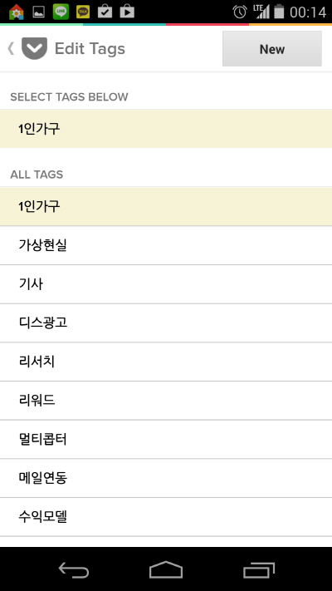Viewport: 332px width, 591px height.
Task: Deselect 1인가구 under All Tags
Action: [x=166, y=206]
